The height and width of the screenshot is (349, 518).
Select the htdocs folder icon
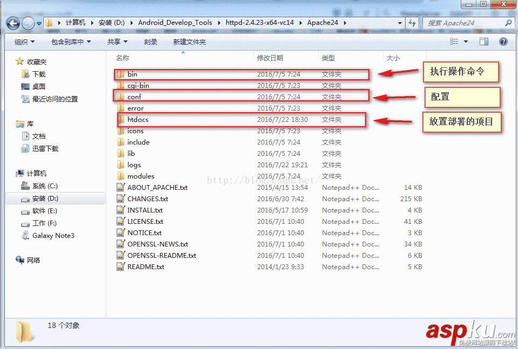(120, 119)
